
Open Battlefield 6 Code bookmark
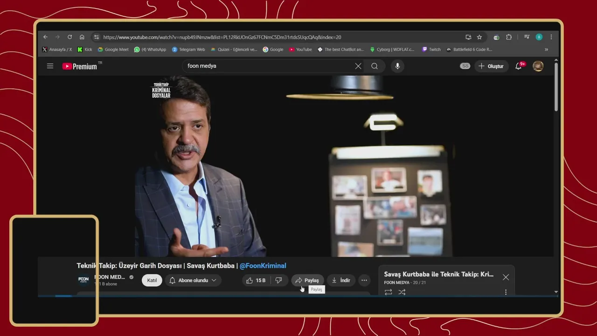[x=469, y=49]
